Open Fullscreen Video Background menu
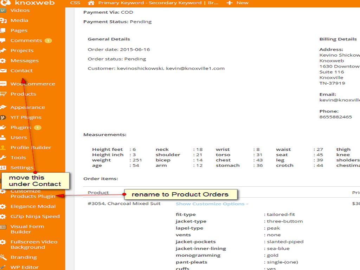The height and width of the screenshot is (270, 360). [34, 245]
